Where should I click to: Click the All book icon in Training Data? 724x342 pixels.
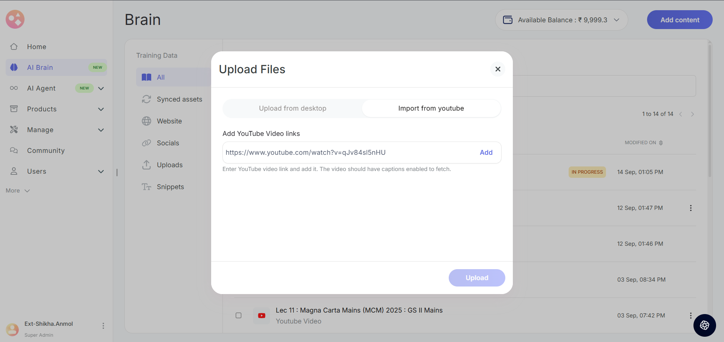(146, 77)
